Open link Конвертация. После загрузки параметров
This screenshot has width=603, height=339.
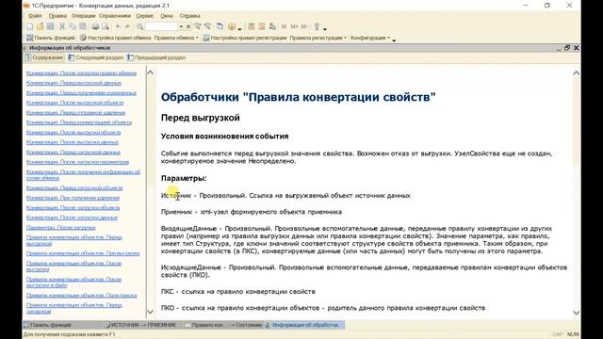(77, 162)
